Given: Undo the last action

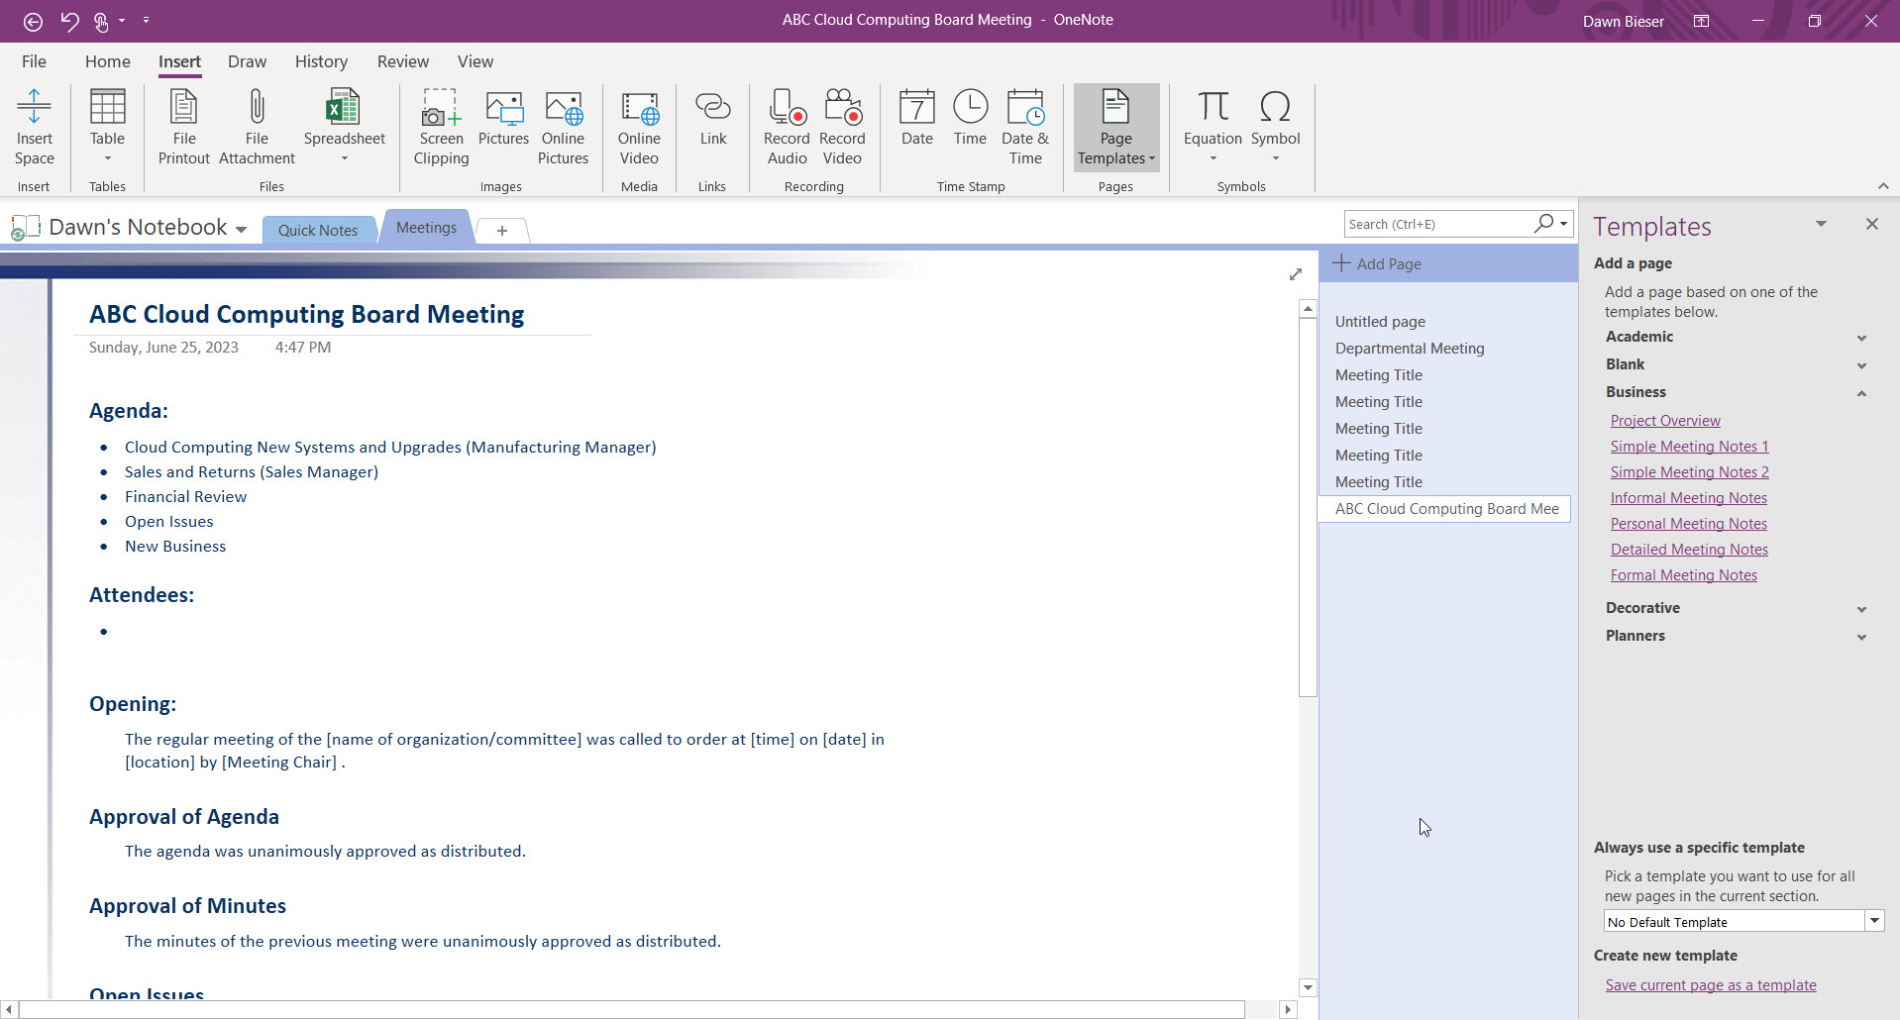Looking at the screenshot, I should tap(69, 21).
